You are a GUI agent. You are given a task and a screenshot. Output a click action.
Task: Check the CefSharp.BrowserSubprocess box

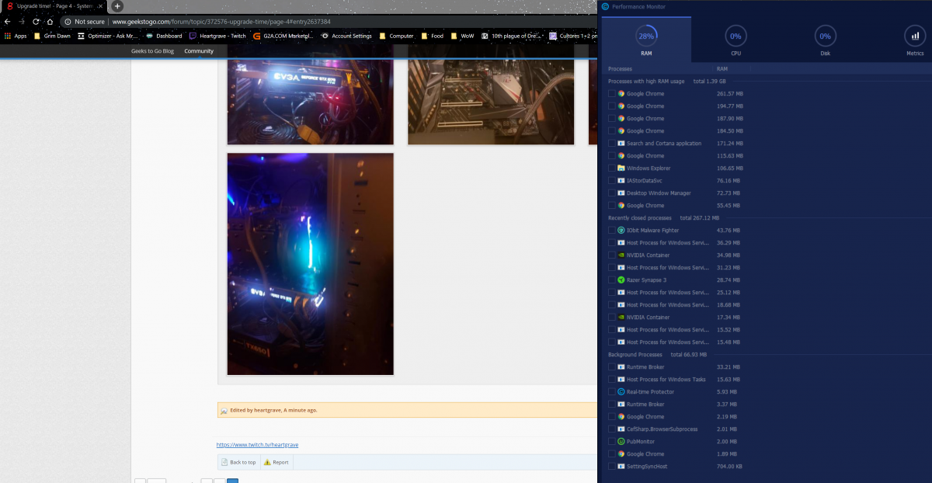[611, 429]
